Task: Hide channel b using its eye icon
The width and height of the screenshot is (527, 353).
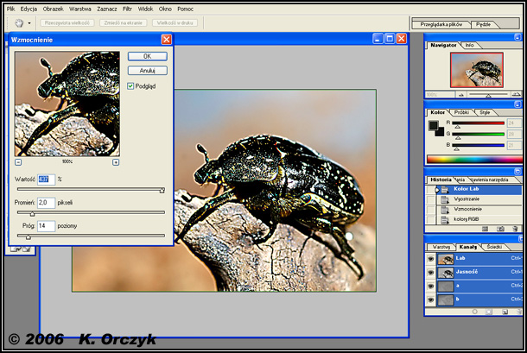Action: point(431,299)
